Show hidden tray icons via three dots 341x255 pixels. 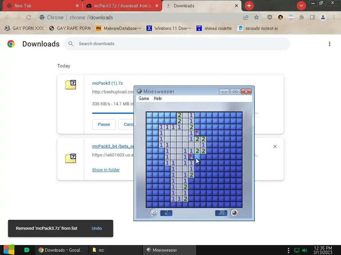(288, 250)
